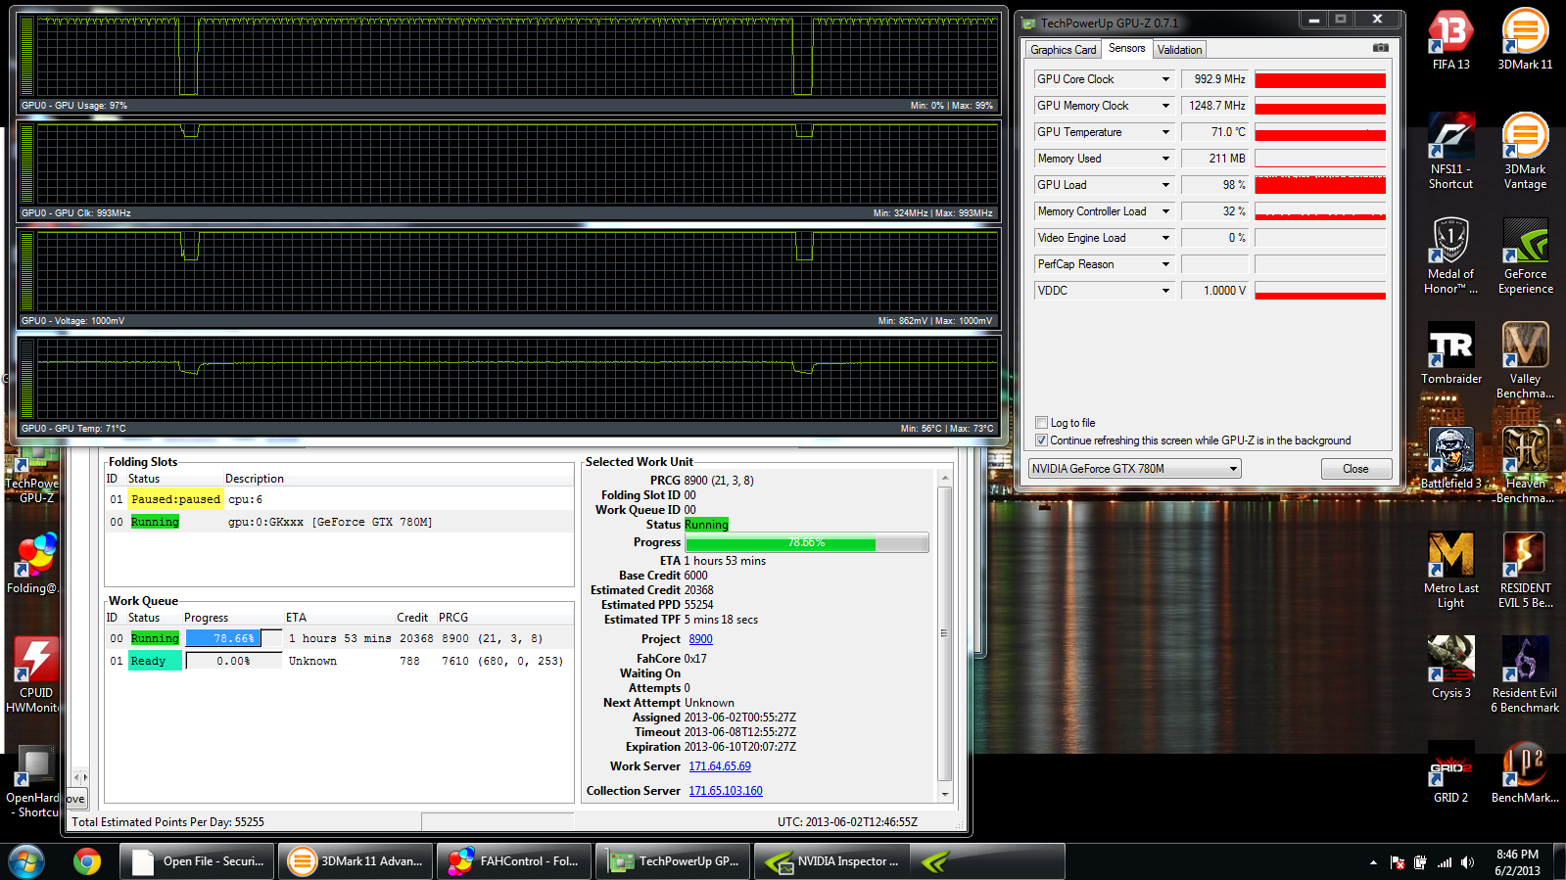1566x880 pixels.
Task: Open the PerfCap Reason sensor dropdown
Action: tap(1165, 264)
